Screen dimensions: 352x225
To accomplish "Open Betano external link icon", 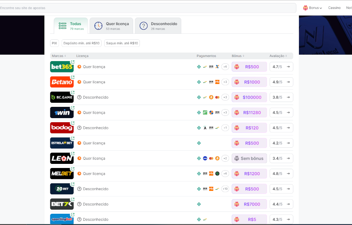I will pos(73,77).
